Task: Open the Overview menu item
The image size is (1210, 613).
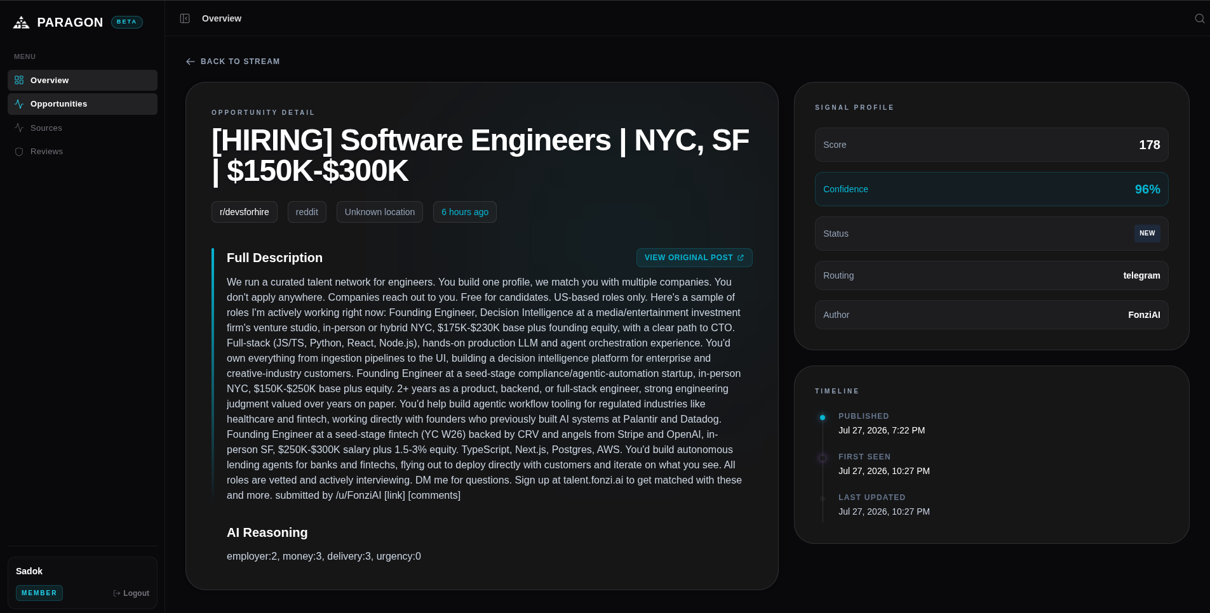Action: click(x=83, y=81)
